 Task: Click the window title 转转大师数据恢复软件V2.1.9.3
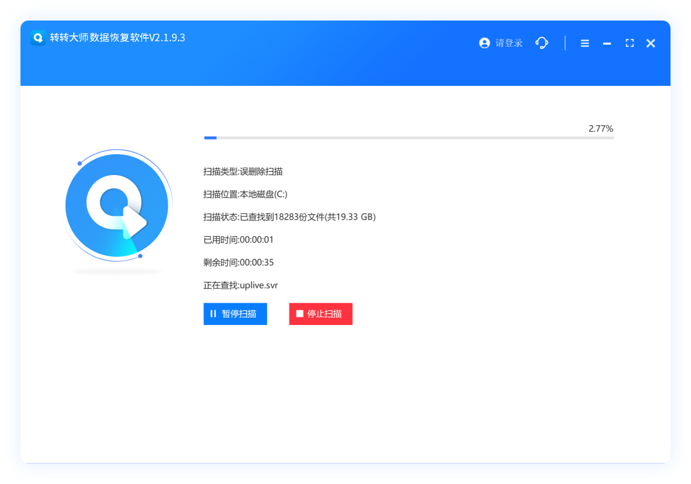point(117,37)
